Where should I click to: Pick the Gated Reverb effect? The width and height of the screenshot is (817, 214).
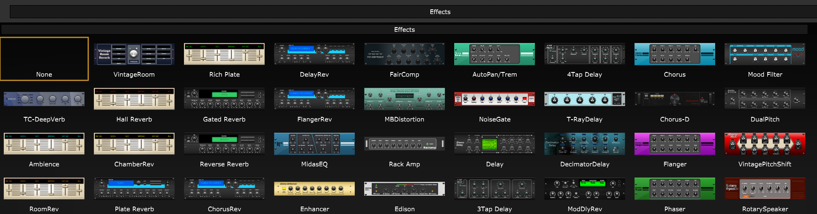pyautogui.click(x=224, y=104)
